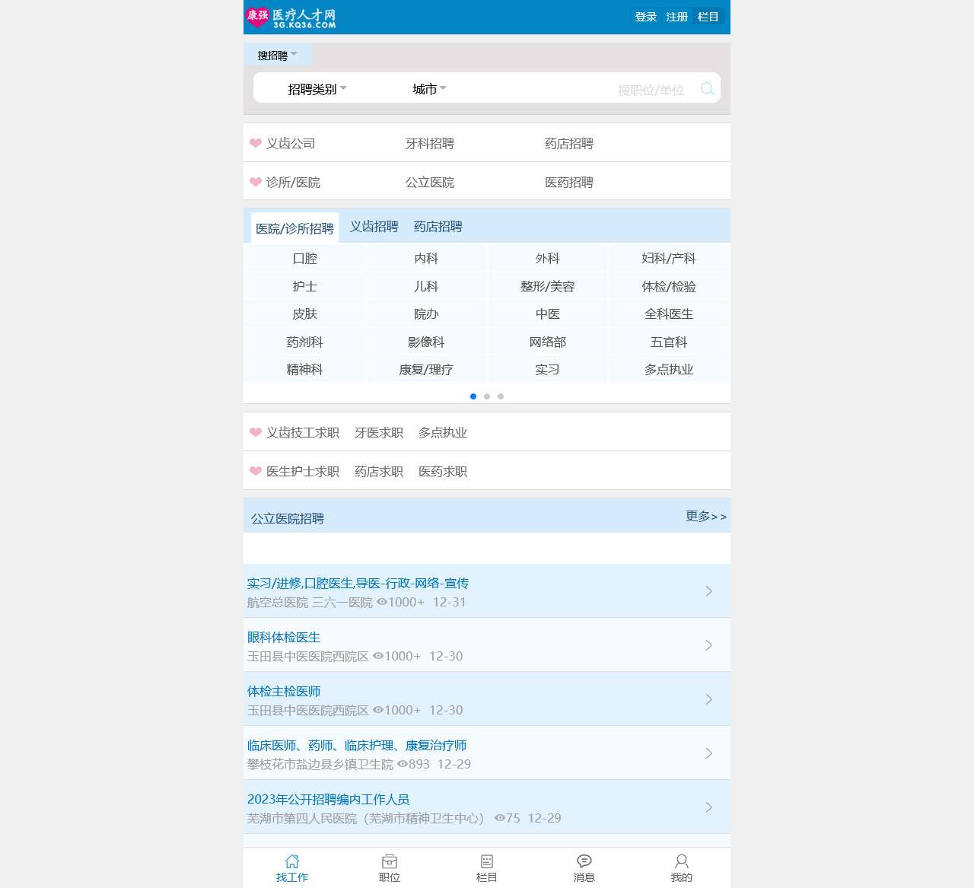Click the search magnifier icon
The image size is (974, 888).
pos(708,89)
